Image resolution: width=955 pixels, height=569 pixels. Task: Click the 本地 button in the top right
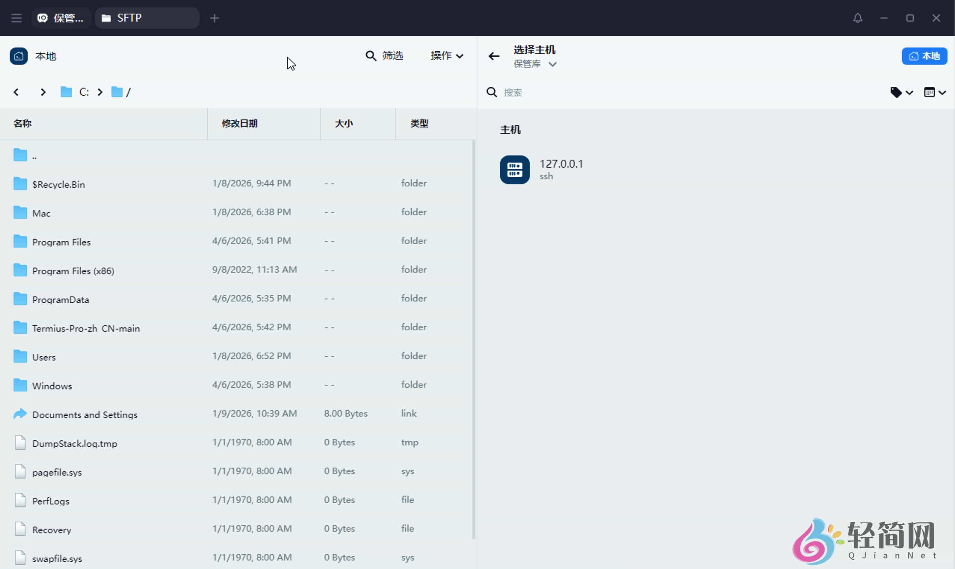(925, 56)
